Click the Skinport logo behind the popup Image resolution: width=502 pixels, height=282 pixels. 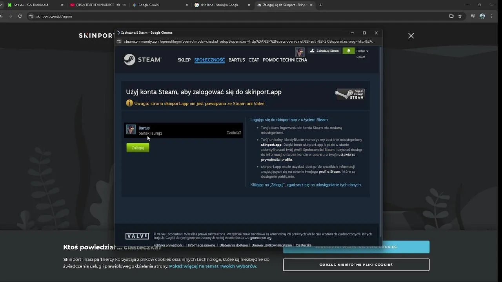coord(96,36)
